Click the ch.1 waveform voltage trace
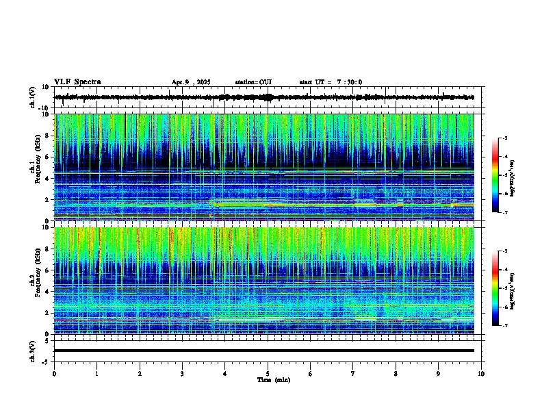 (x=264, y=97)
